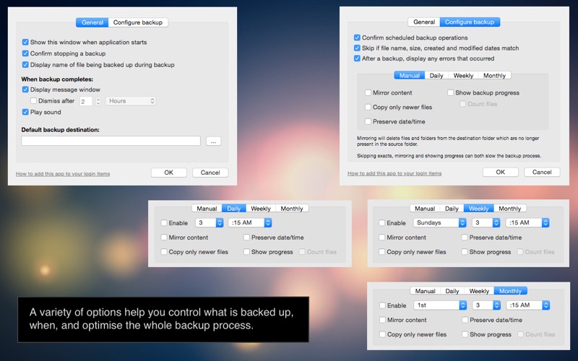Toggle the Play sound checkbox
Screen dimensions: 578x361
pos(26,112)
